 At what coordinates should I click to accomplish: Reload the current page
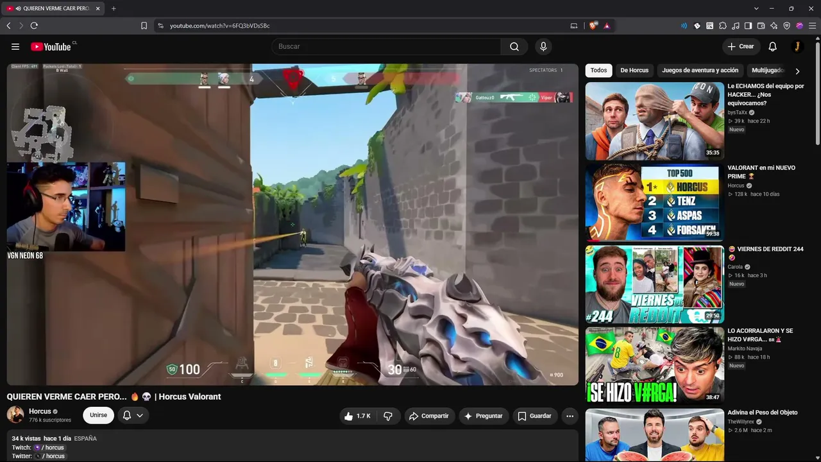click(x=34, y=26)
